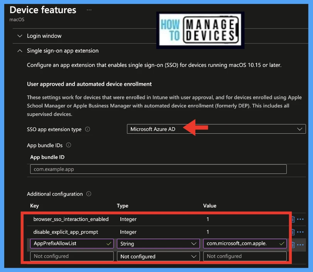Click info icon next to SSO app extension type
313x272 pixels.
[x=88, y=129]
